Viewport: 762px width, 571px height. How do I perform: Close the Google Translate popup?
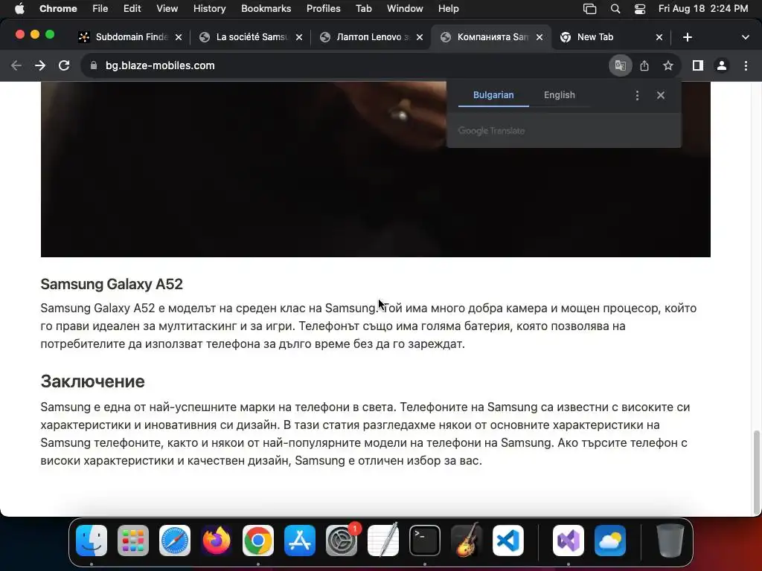click(x=661, y=95)
